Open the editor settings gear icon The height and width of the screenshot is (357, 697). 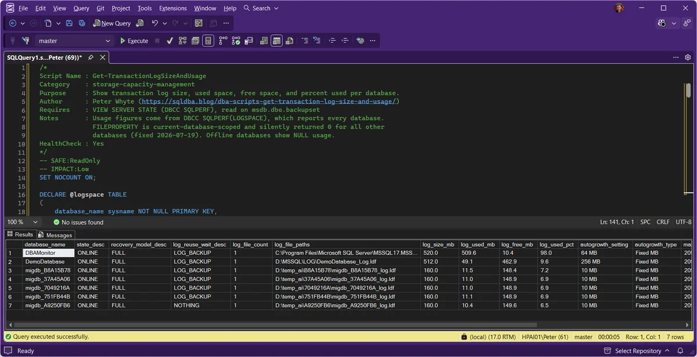tap(688, 57)
